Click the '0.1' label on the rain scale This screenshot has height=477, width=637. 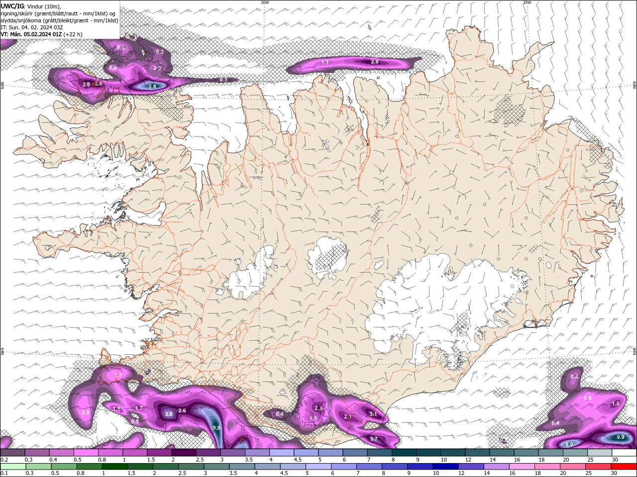click(4, 473)
